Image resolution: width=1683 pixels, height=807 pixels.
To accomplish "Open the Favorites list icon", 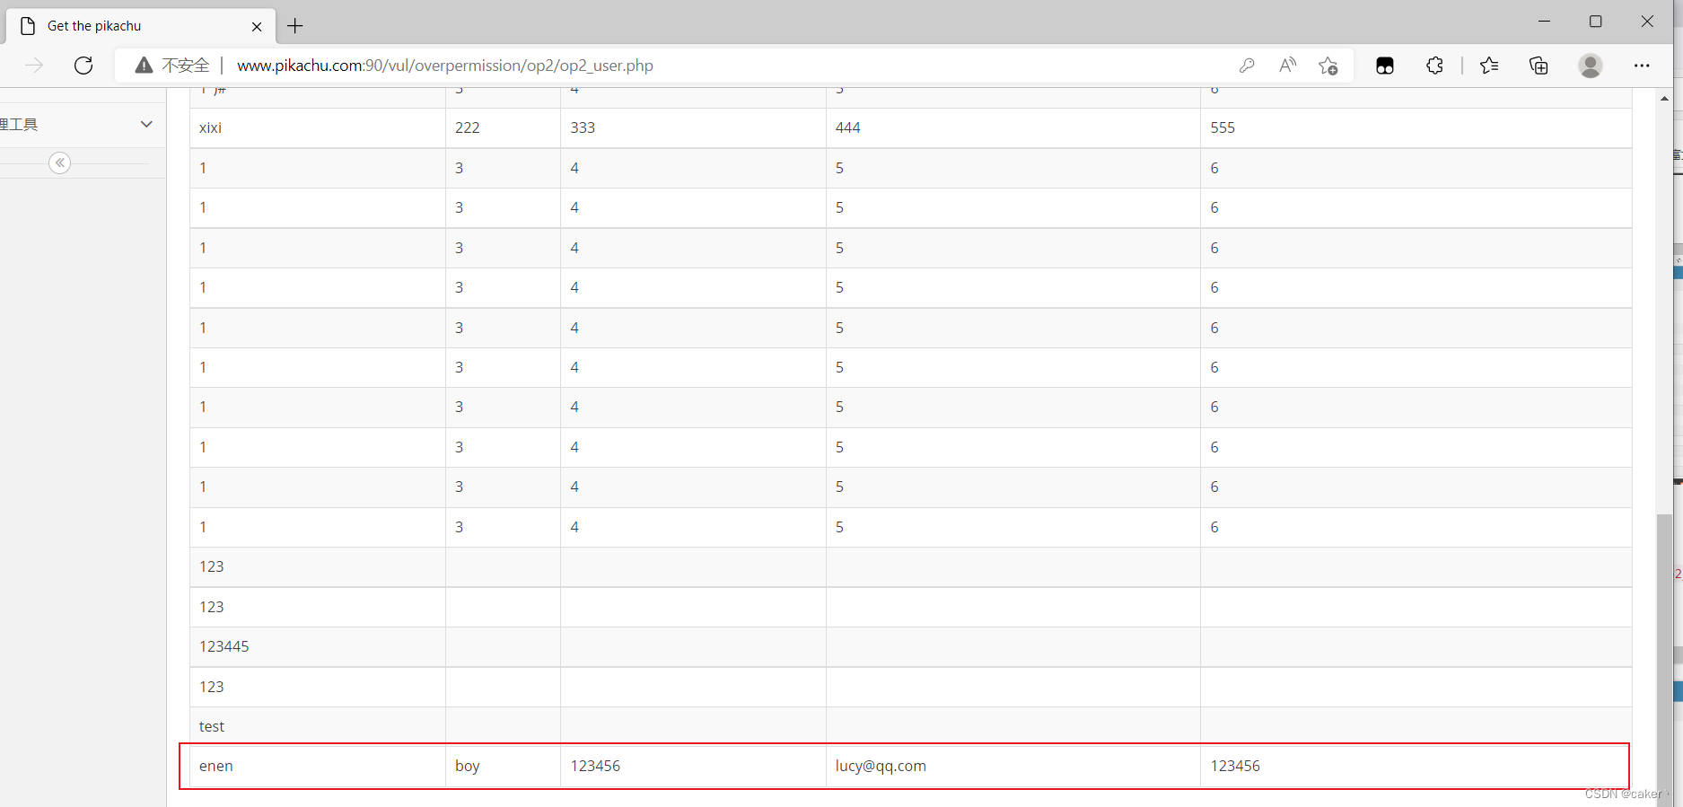I will 1489,66.
